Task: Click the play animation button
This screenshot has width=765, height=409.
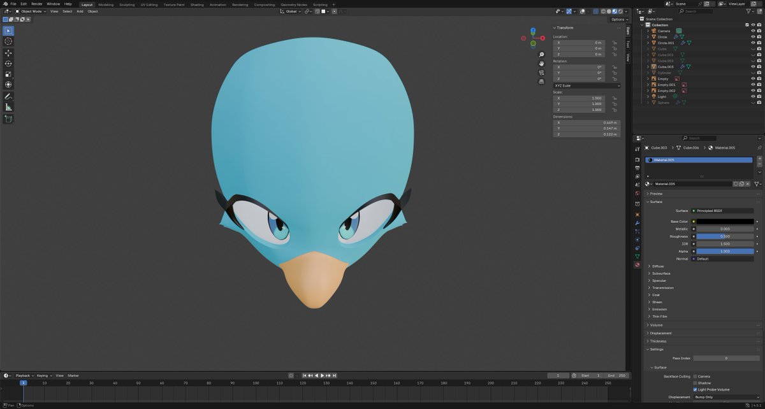Action: point(322,375)
